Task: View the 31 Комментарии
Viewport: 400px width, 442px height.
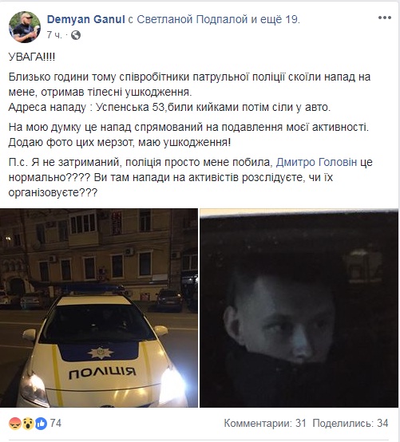Action: click(265, 424)
